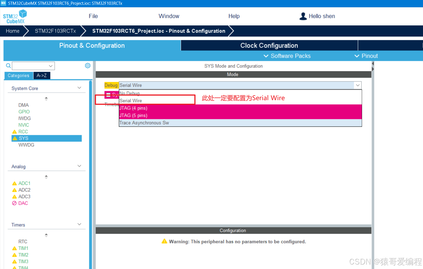Open the category settings gear icon

88,65
